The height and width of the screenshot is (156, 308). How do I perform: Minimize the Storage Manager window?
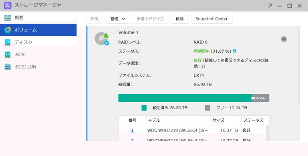[x=280, y=6]
